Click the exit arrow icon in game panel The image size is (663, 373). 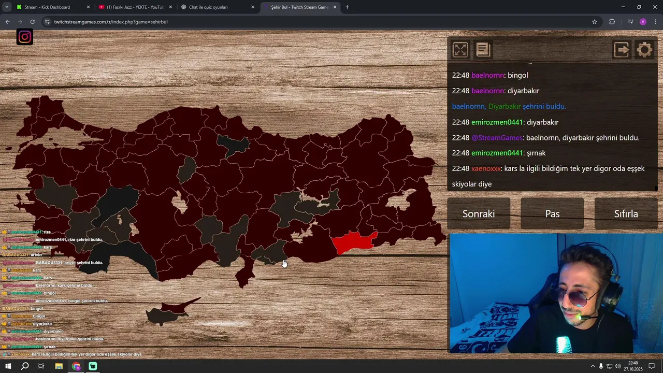pos(622,50)
